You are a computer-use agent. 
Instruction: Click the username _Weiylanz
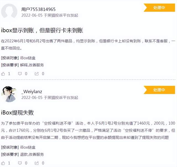32,92
